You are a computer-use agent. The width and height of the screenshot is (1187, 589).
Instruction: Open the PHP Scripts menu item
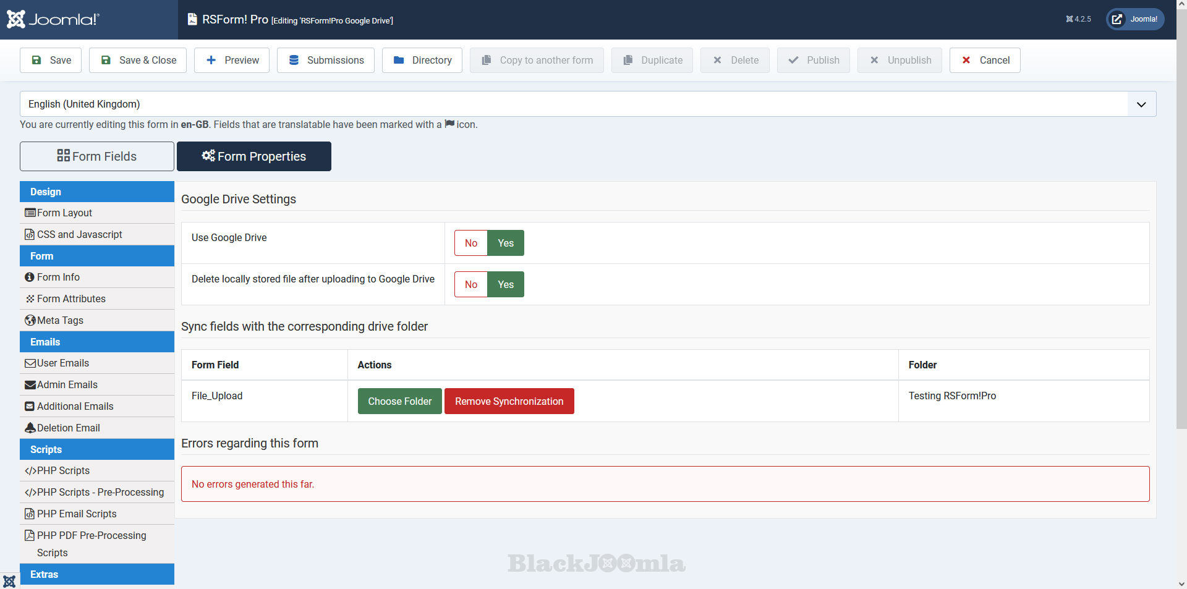(63, 470)
